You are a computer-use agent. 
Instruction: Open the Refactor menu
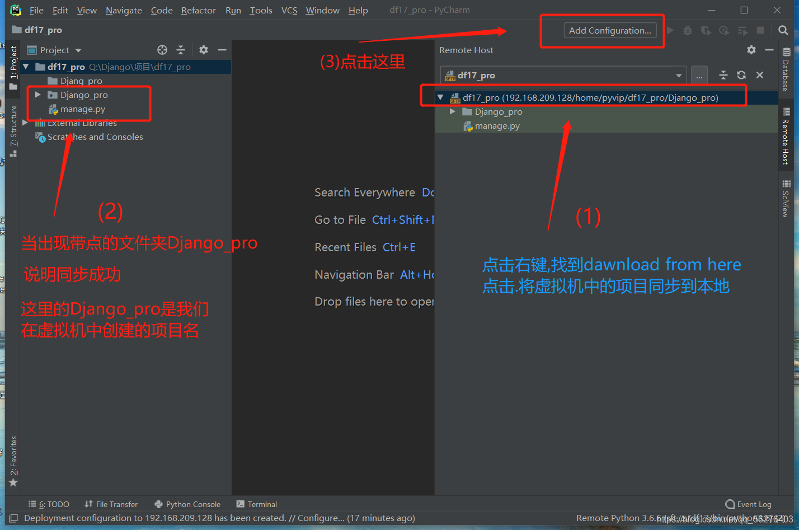[199, 10]
